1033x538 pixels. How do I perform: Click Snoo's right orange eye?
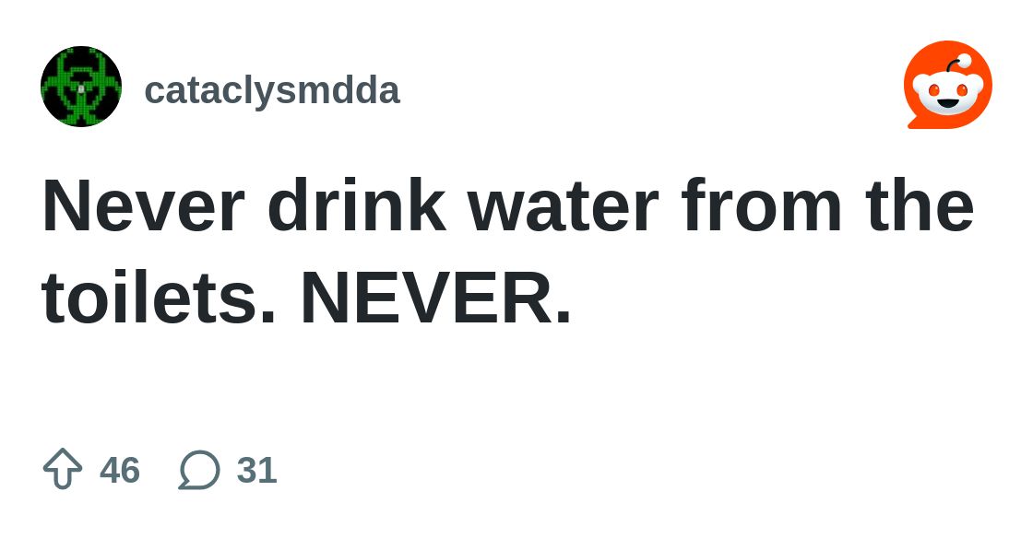tap(962, 89)
